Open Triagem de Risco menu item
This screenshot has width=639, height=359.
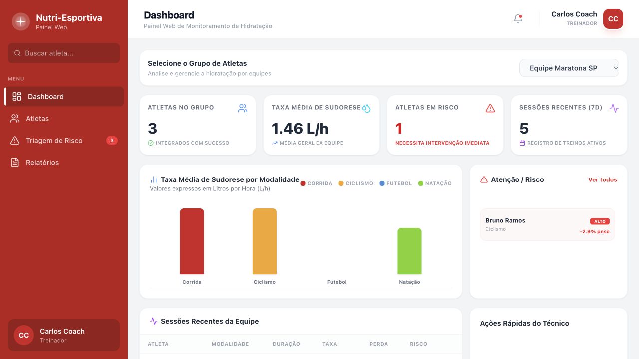(64, 140)
